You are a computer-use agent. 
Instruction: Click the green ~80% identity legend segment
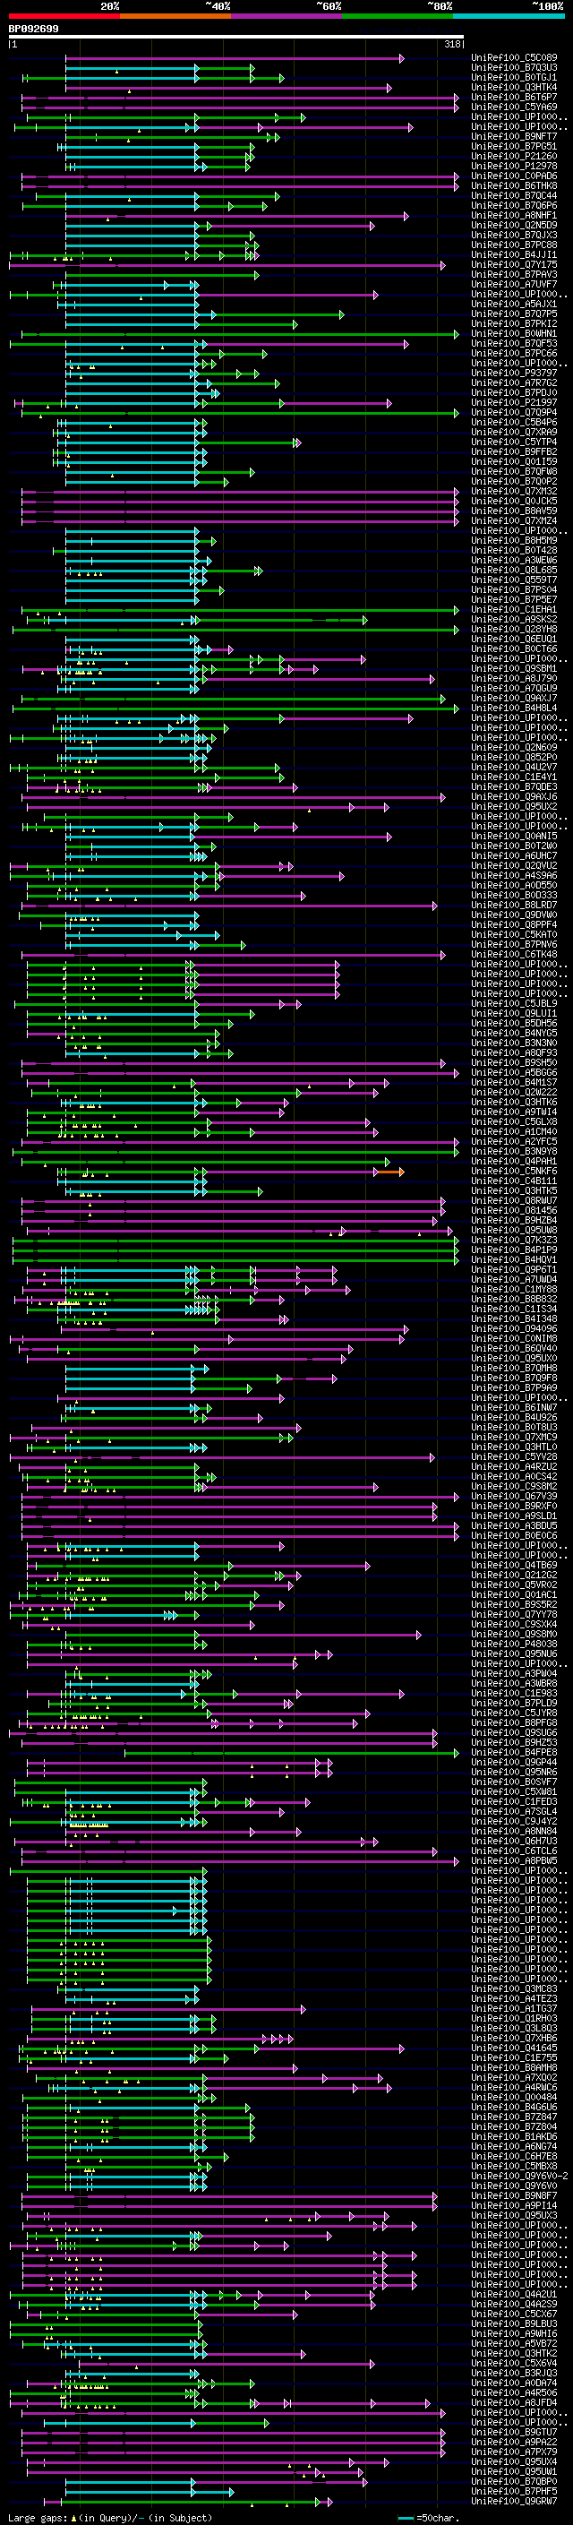397,16
